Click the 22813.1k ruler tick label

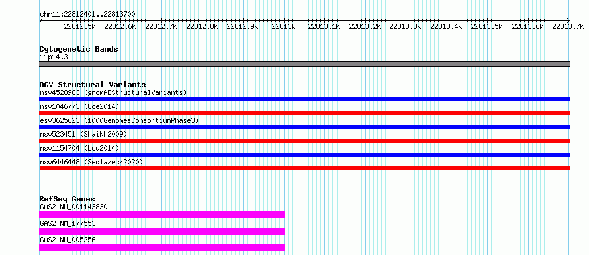tap(324, 26)
